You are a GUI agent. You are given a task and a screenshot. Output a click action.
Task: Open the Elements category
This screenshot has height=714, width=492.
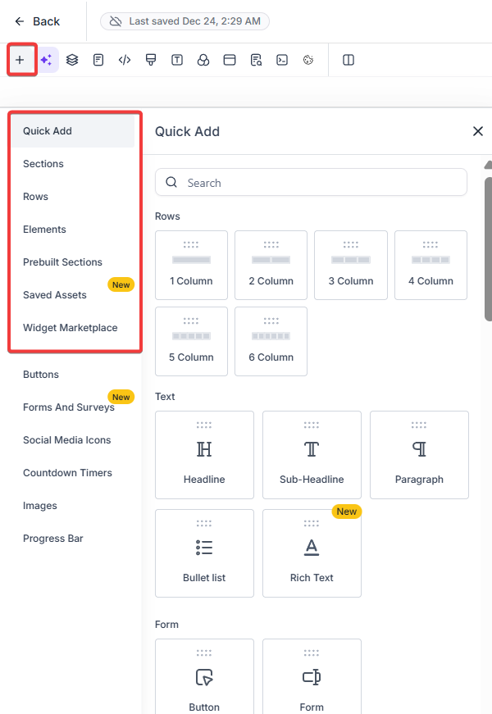44,230
